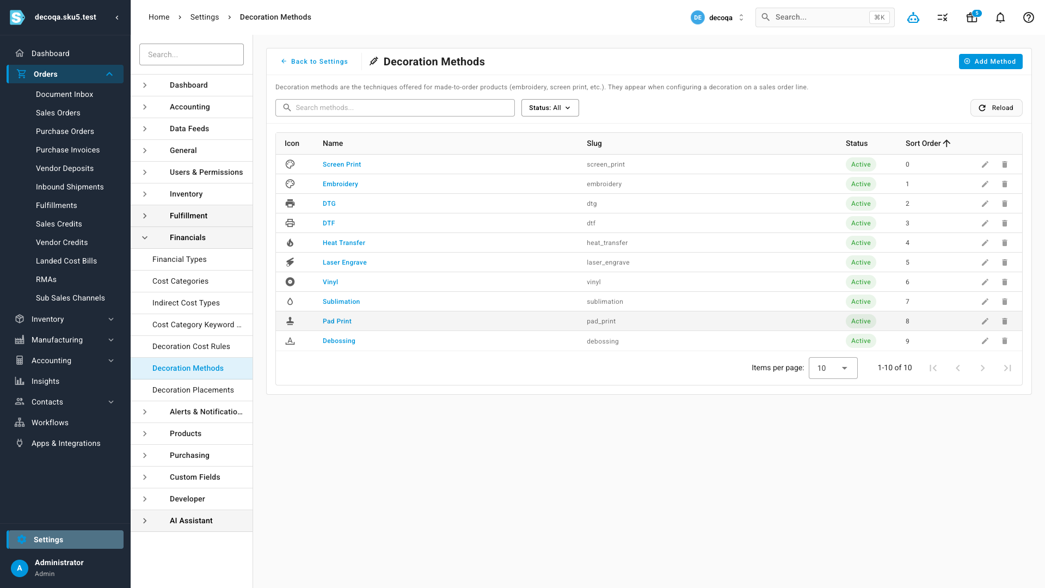Navigate to Home breadcrumb
1045x588 pixels.
pos(159,17)
